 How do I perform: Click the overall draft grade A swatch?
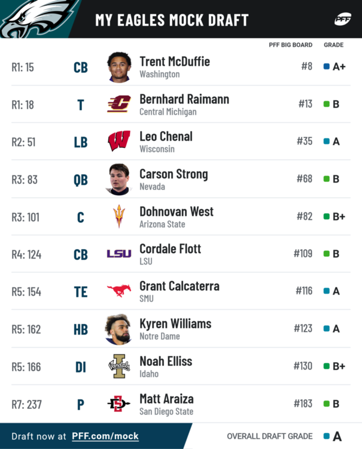click(327, 436)
